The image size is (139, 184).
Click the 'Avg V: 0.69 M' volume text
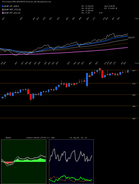[110, 6]
